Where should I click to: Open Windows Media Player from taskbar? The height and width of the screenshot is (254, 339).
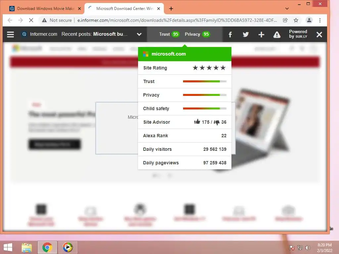pos(68,247)
